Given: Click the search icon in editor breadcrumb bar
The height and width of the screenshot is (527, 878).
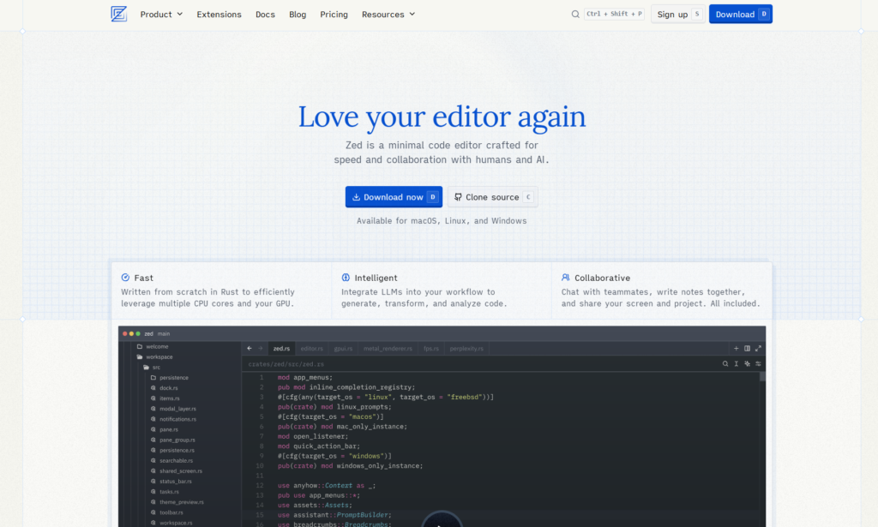Looking at the screenshot, I should coord(725,364).
